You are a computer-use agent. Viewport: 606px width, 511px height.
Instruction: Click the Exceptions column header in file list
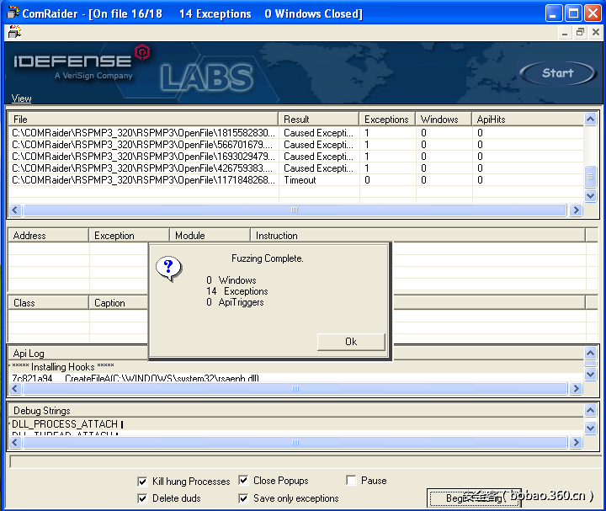click(386, 120)
